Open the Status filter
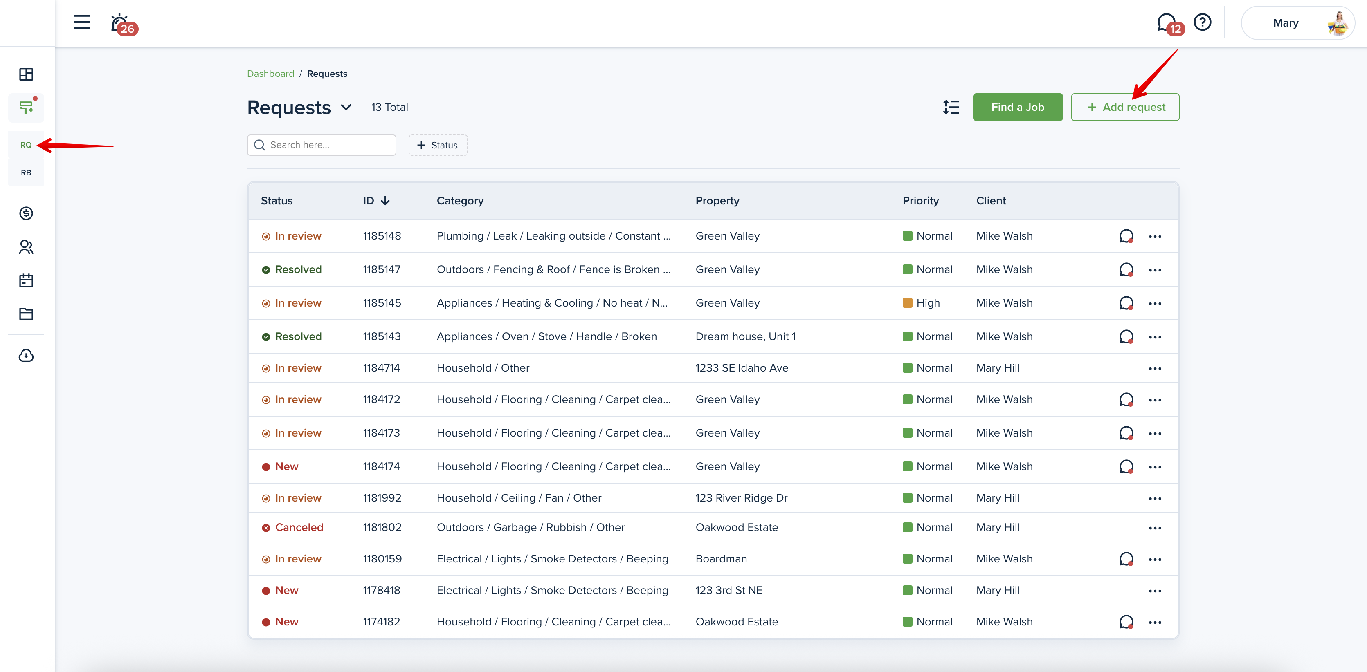Viewport: 1367px width, 672px height. (438, 146)
